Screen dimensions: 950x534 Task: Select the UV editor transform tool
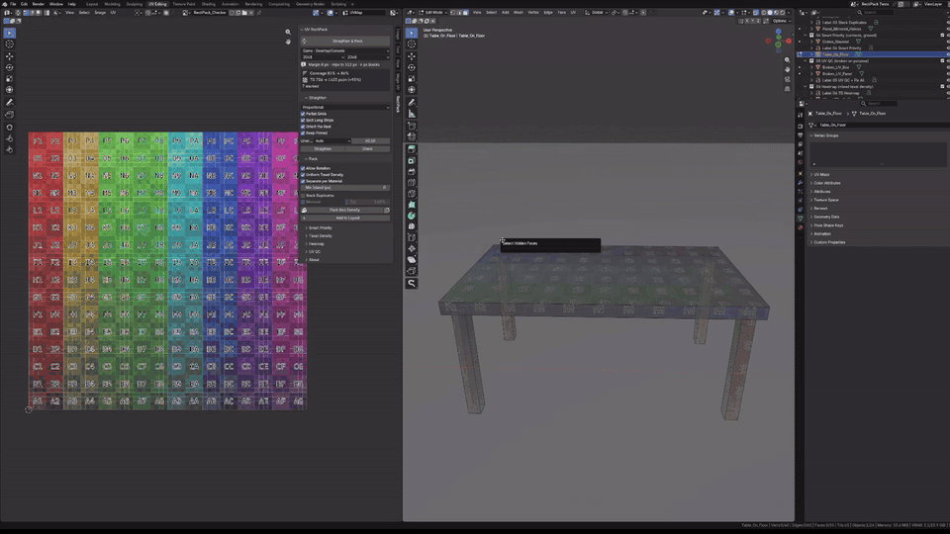10,90
